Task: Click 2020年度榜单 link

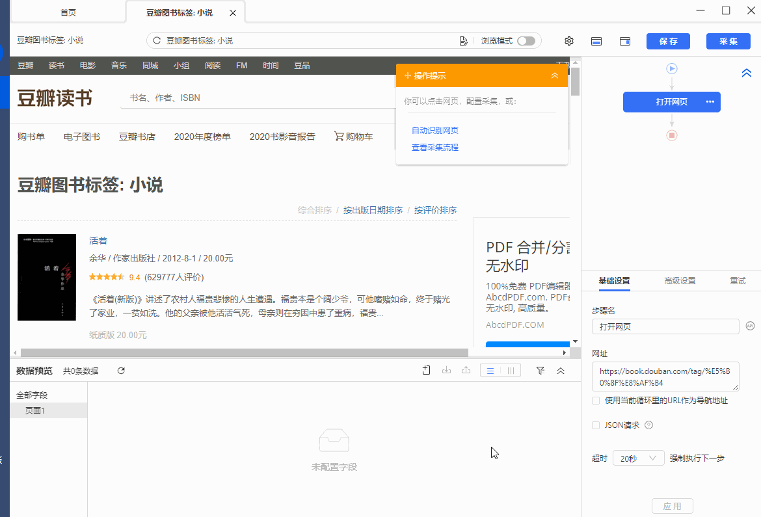Action: click(202, 137)
